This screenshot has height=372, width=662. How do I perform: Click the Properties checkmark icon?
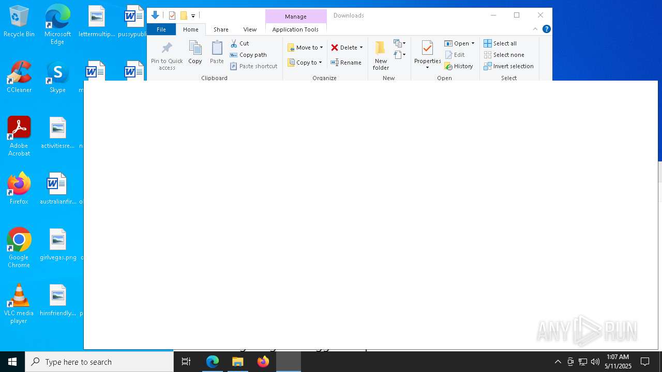427,49
